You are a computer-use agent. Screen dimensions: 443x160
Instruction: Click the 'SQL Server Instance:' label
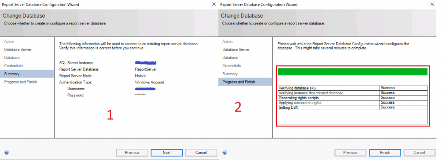point(76,63)
